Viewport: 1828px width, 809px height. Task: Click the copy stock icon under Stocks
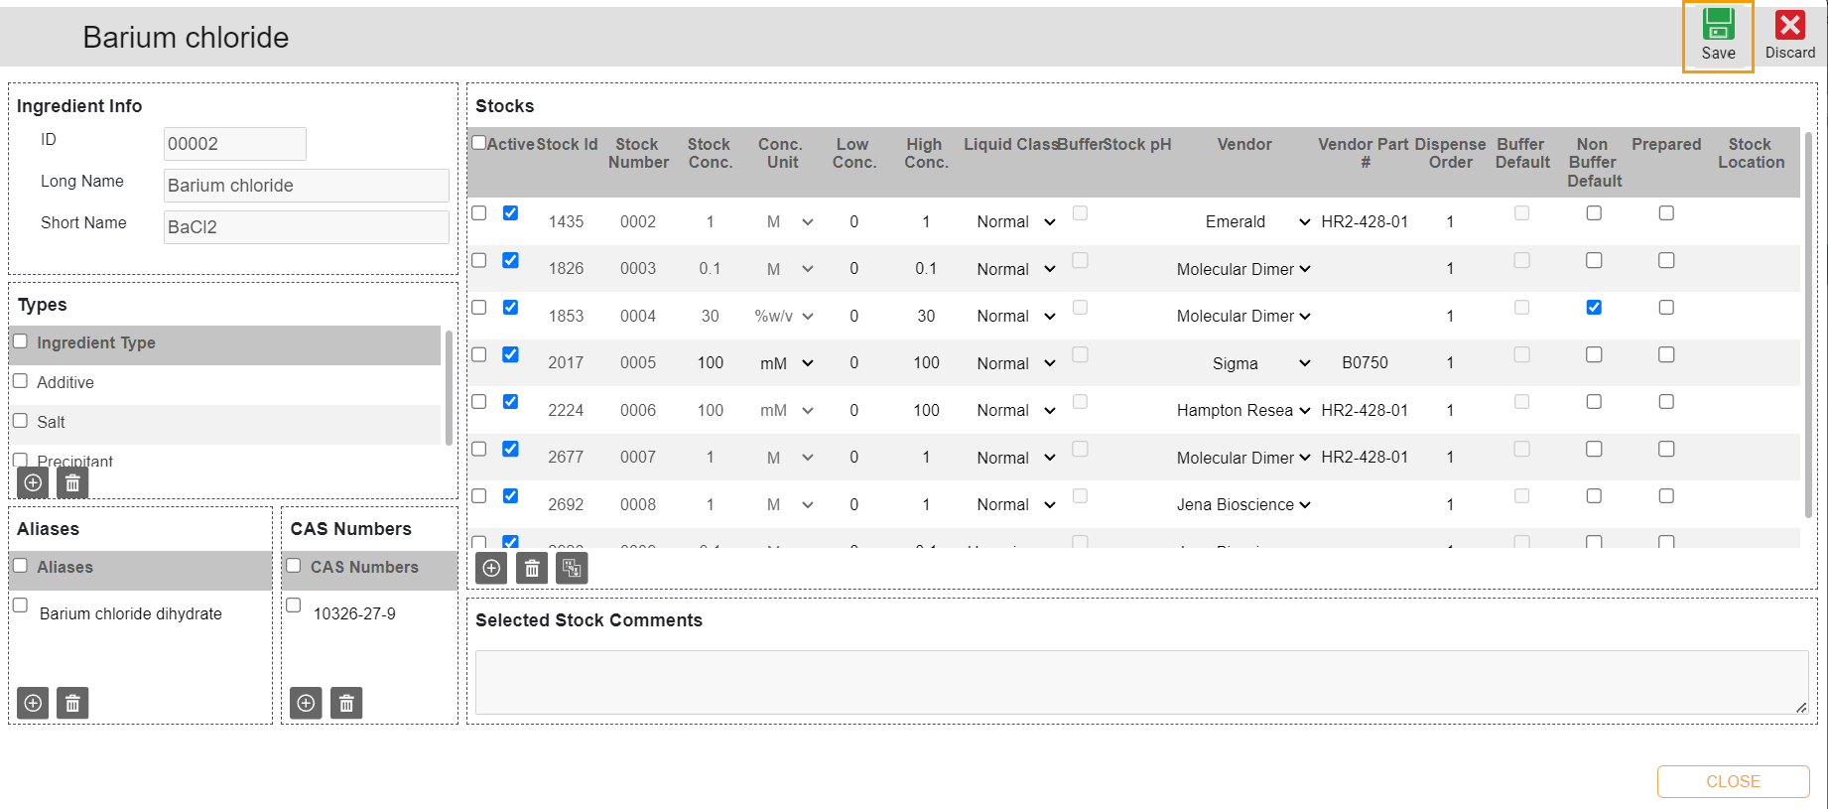coord(572,568)
